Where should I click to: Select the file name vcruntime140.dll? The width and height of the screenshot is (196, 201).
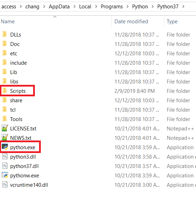pos(29,185)
